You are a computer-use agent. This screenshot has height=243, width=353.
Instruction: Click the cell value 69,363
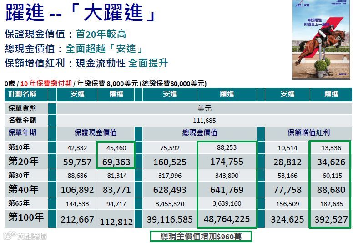[x=116, y=162]
